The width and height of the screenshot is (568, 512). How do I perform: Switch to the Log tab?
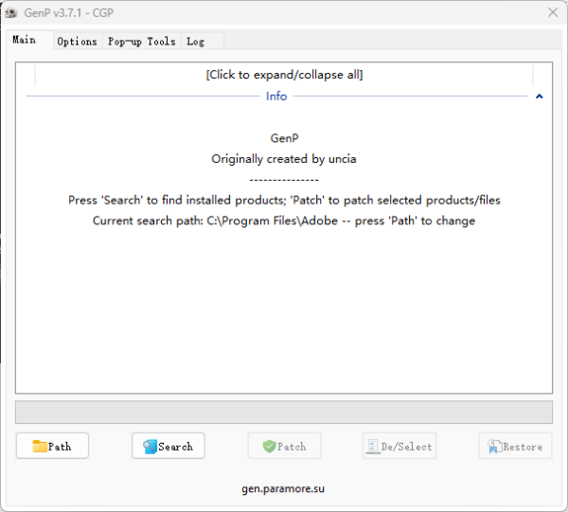point(203,42)
